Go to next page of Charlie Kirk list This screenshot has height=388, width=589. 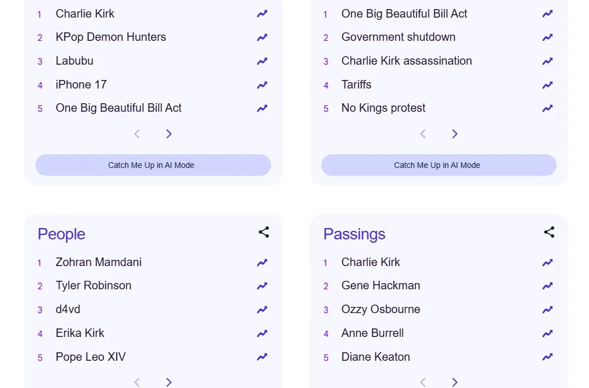[169, 134]
